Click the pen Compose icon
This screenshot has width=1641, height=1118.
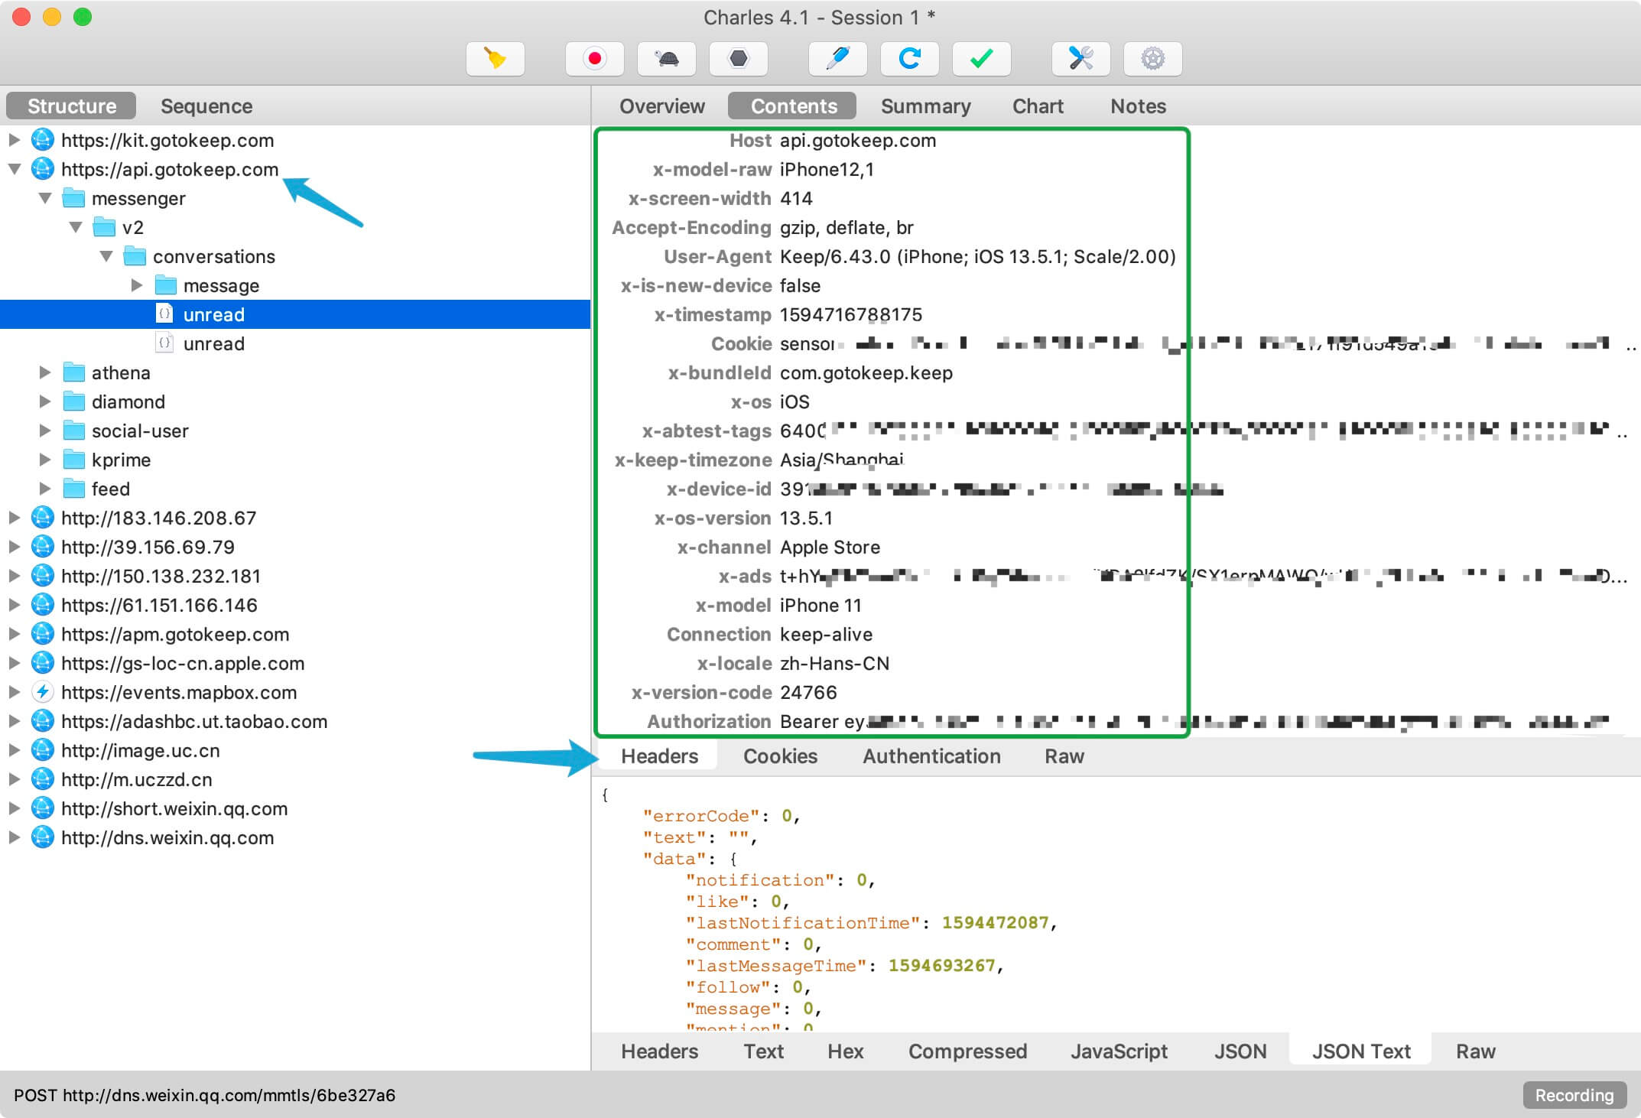pyautogui.click(x=838, y=59)
